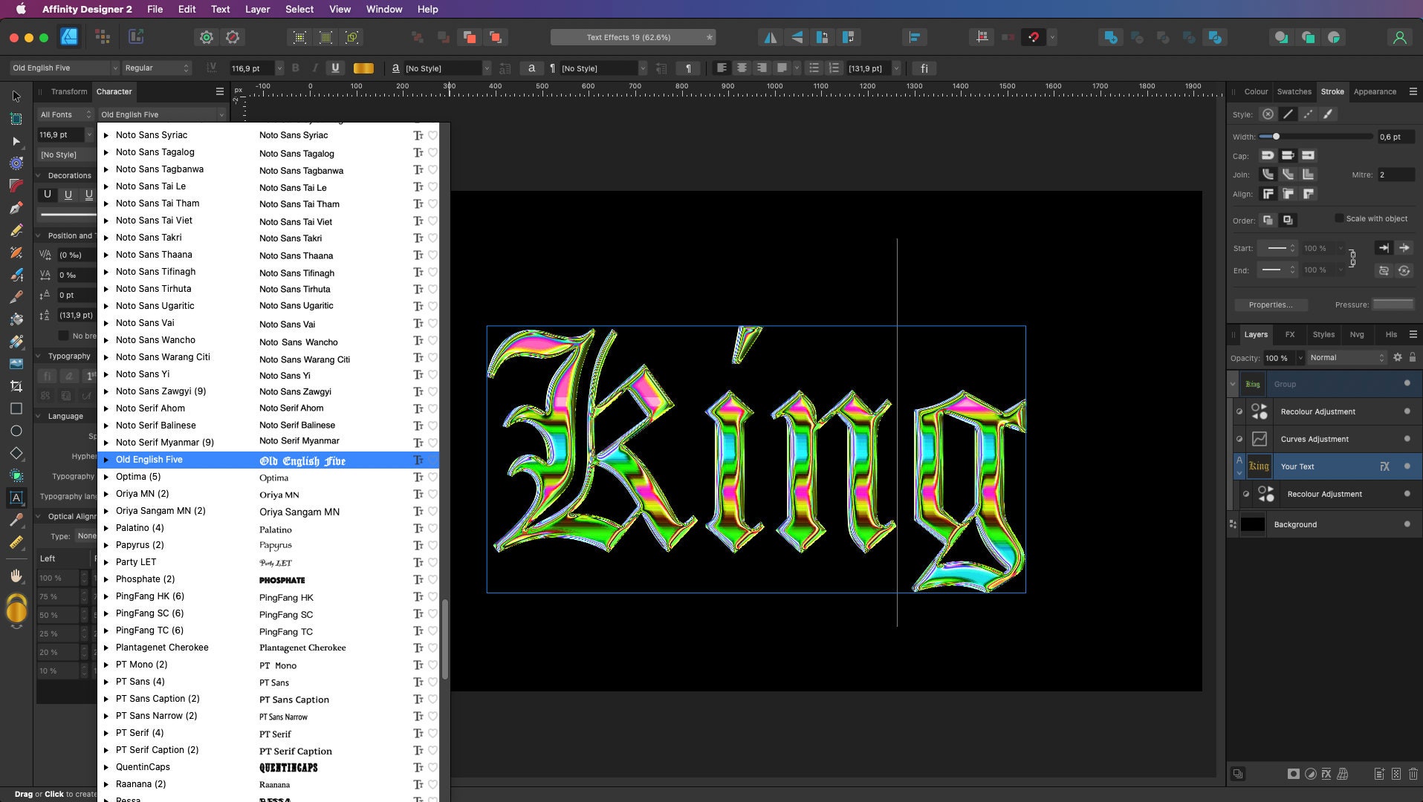The image size is (1423, 802).
Task: Switch to the Swatches tab
Action: pos(1294,91)
